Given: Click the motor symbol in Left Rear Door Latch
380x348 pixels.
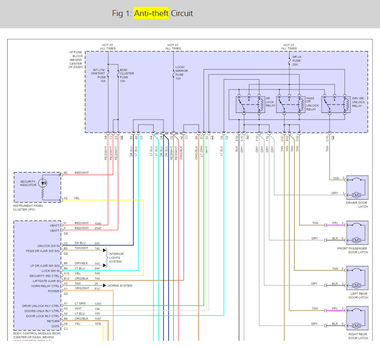Looking at the screenshot, I should click(356, 285).
